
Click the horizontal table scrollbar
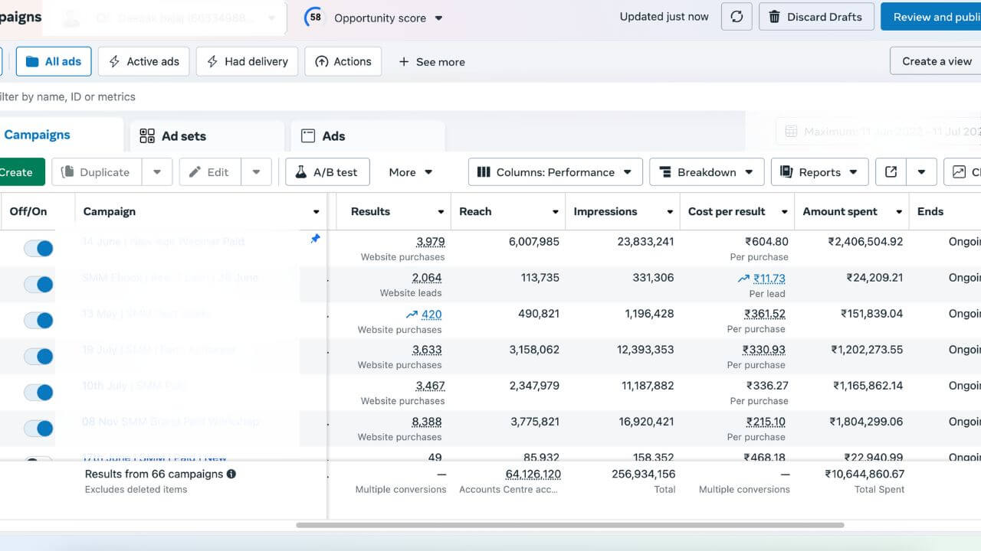[569, 525]
